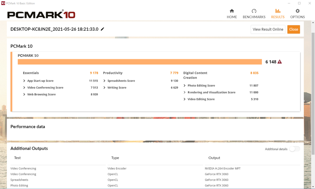Click the Digital Content Creation heading
This screenshot has width=315, height=189.
click(195, 75)
